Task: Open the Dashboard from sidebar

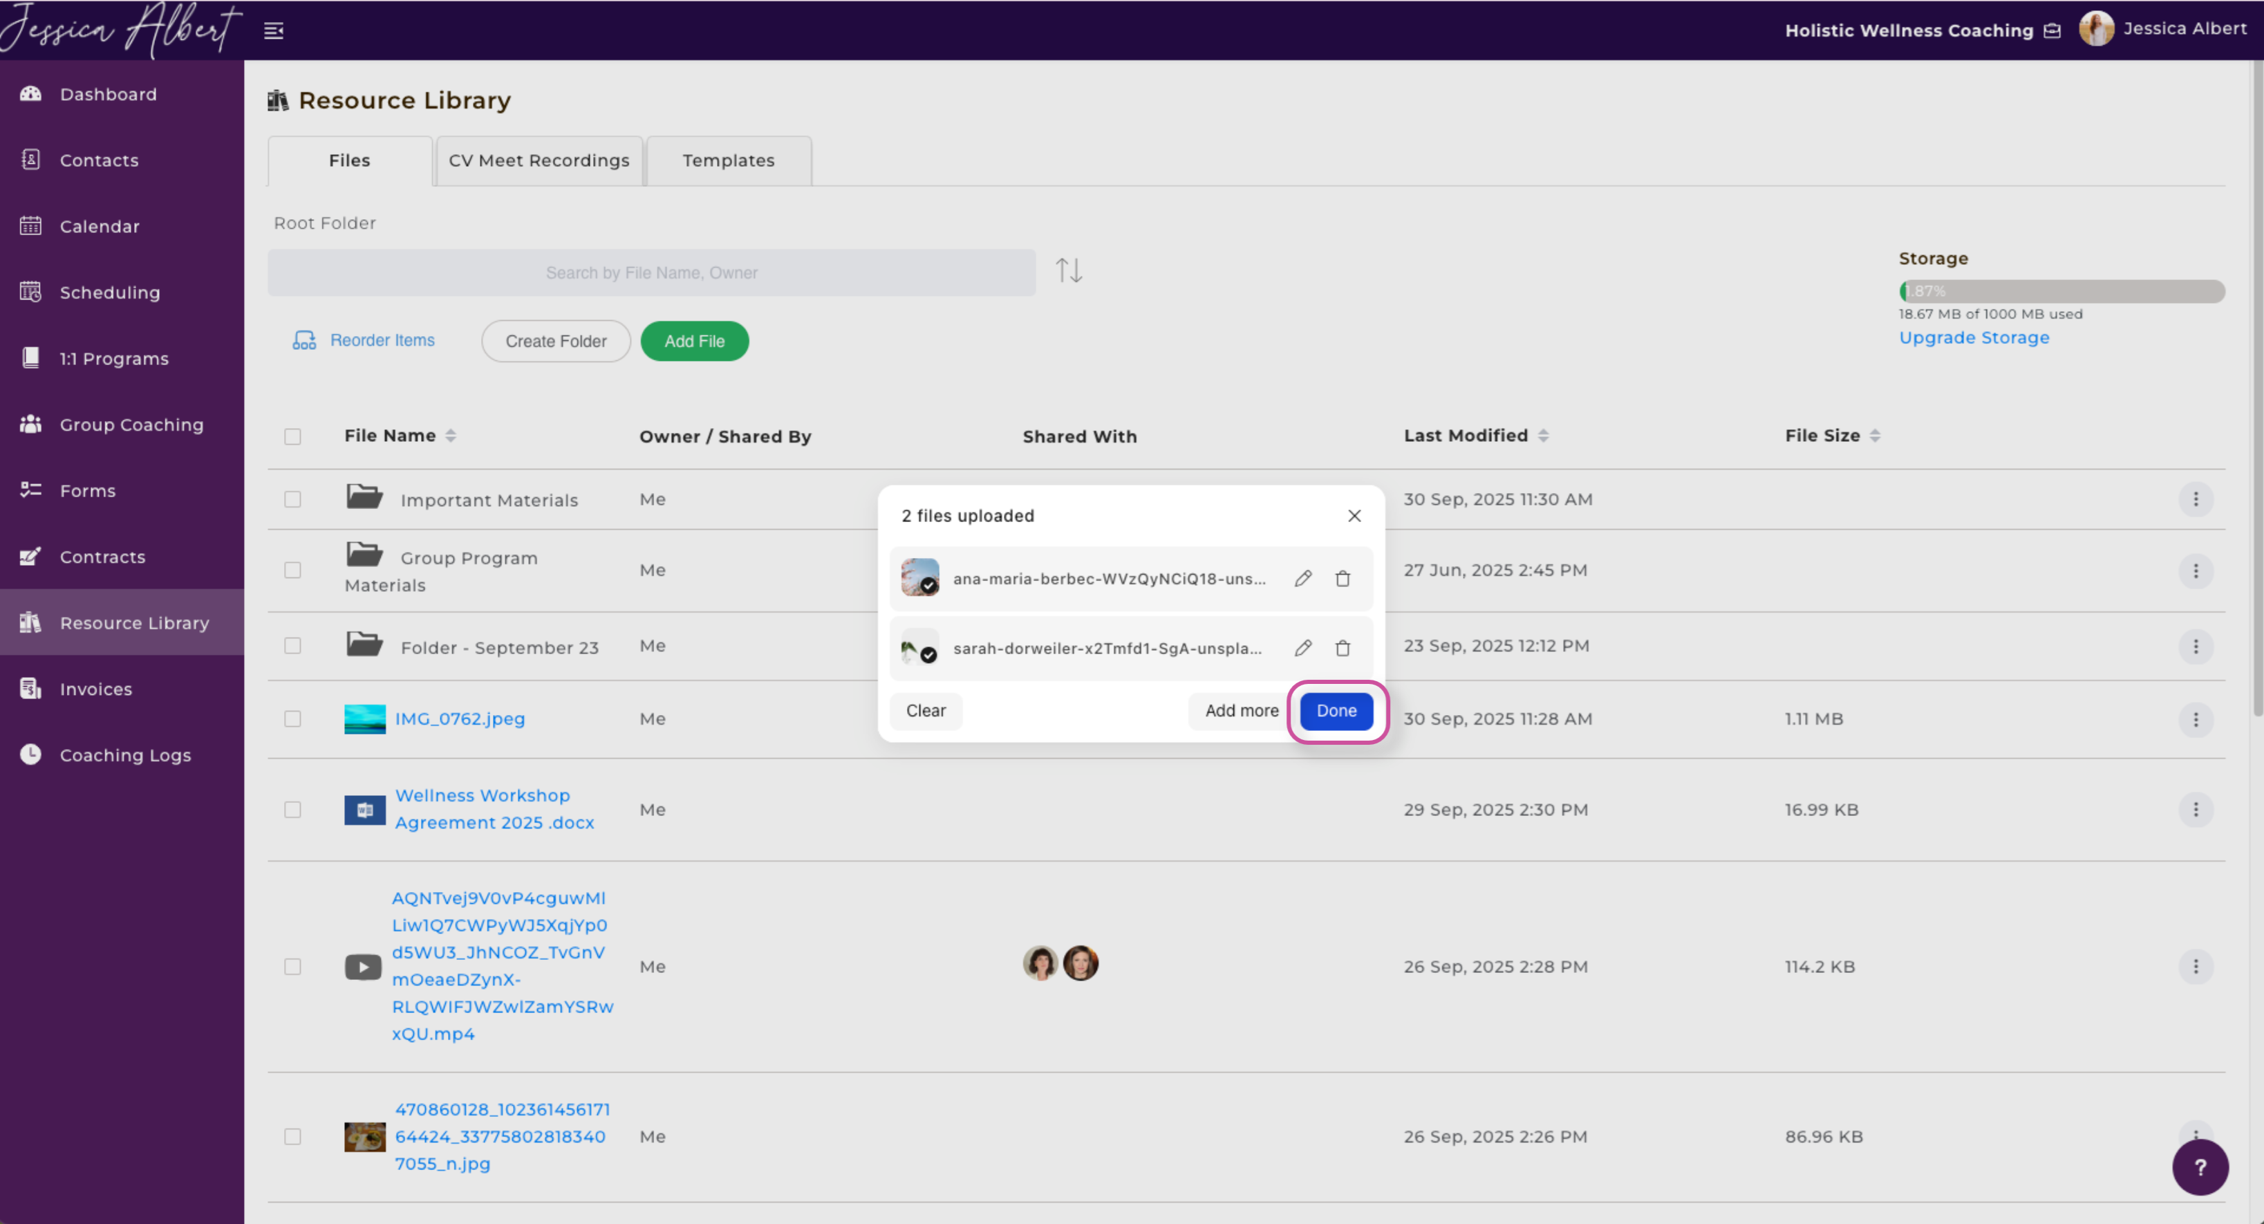Action: tap(108, 94)
